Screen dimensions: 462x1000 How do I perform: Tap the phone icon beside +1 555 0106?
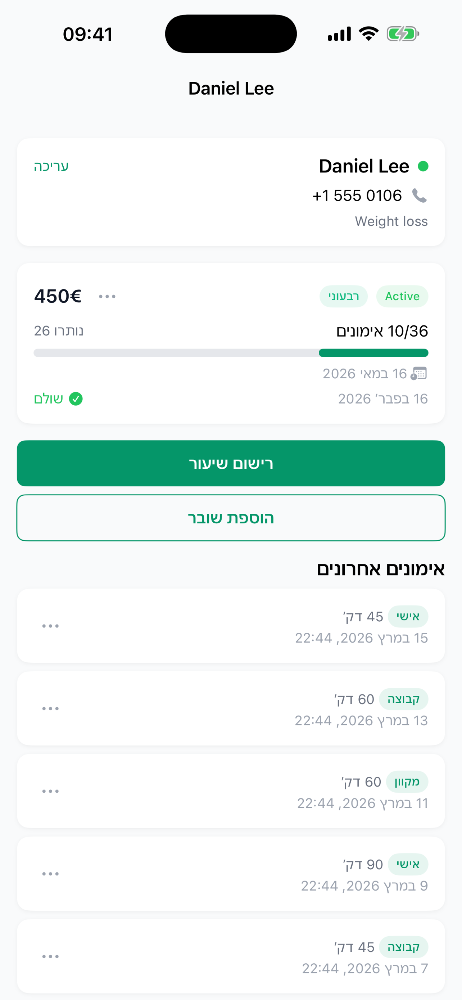[419, 195]
